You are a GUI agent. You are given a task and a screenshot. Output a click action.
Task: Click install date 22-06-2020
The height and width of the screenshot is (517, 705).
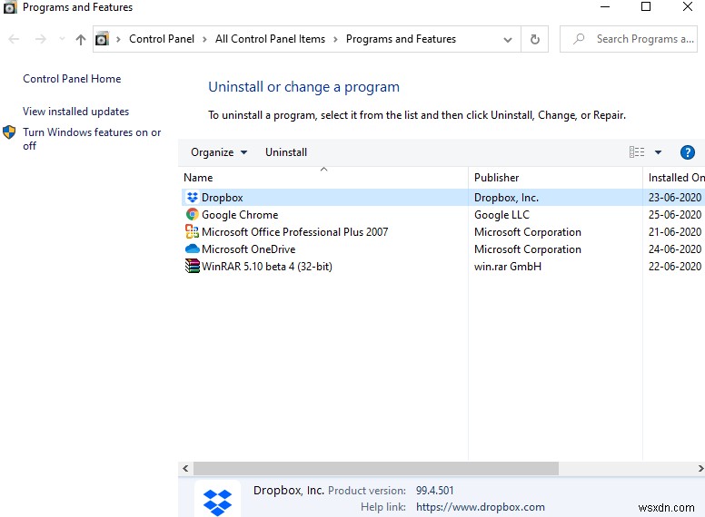(674, 266)
